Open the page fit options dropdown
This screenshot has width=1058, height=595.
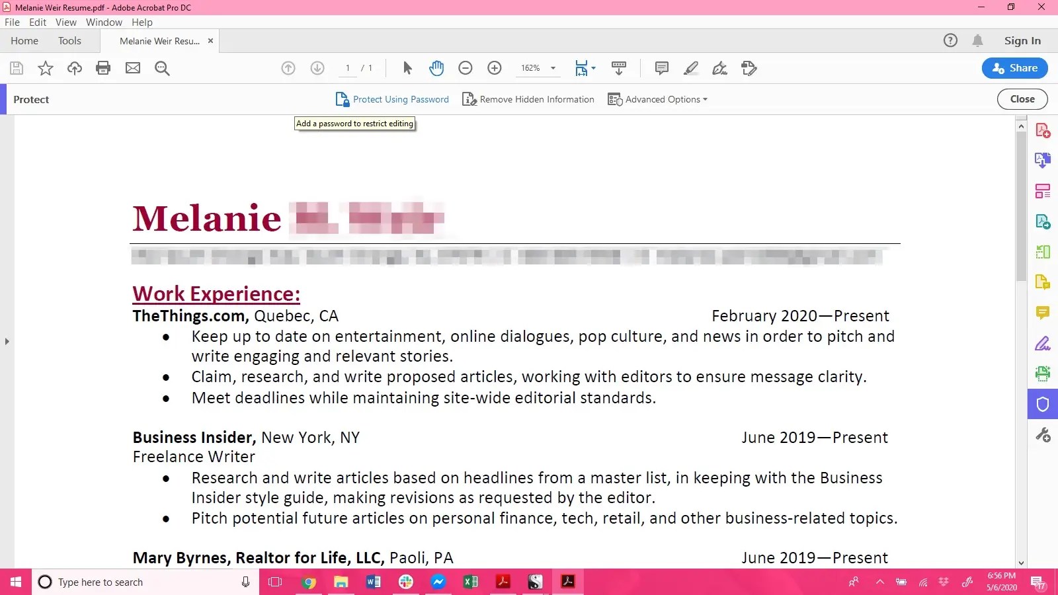[x=585, y=68]
